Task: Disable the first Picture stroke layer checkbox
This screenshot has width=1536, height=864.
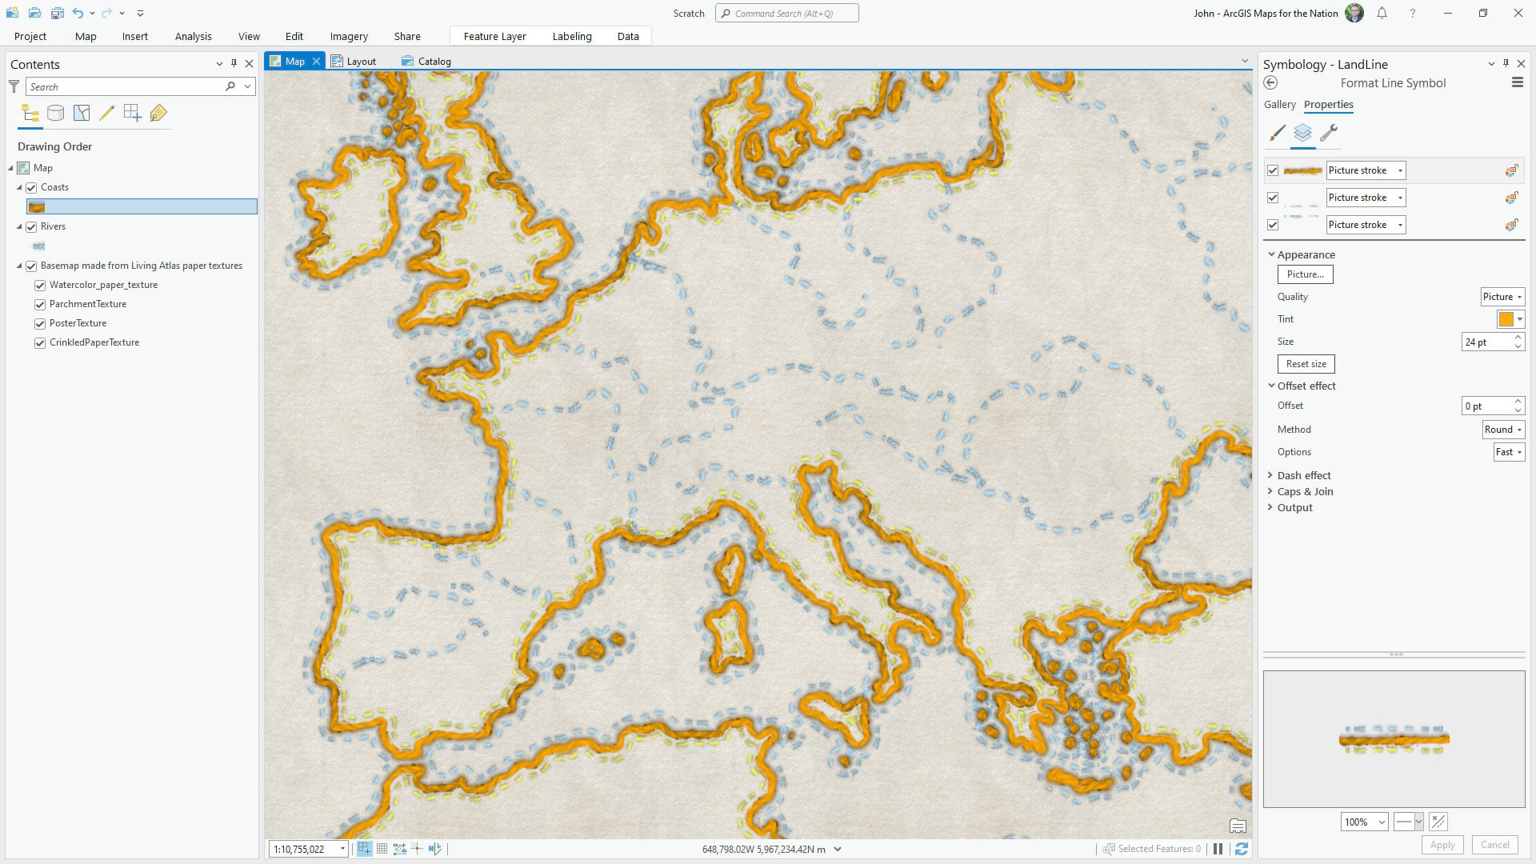Action: (x=1273, y=170)
